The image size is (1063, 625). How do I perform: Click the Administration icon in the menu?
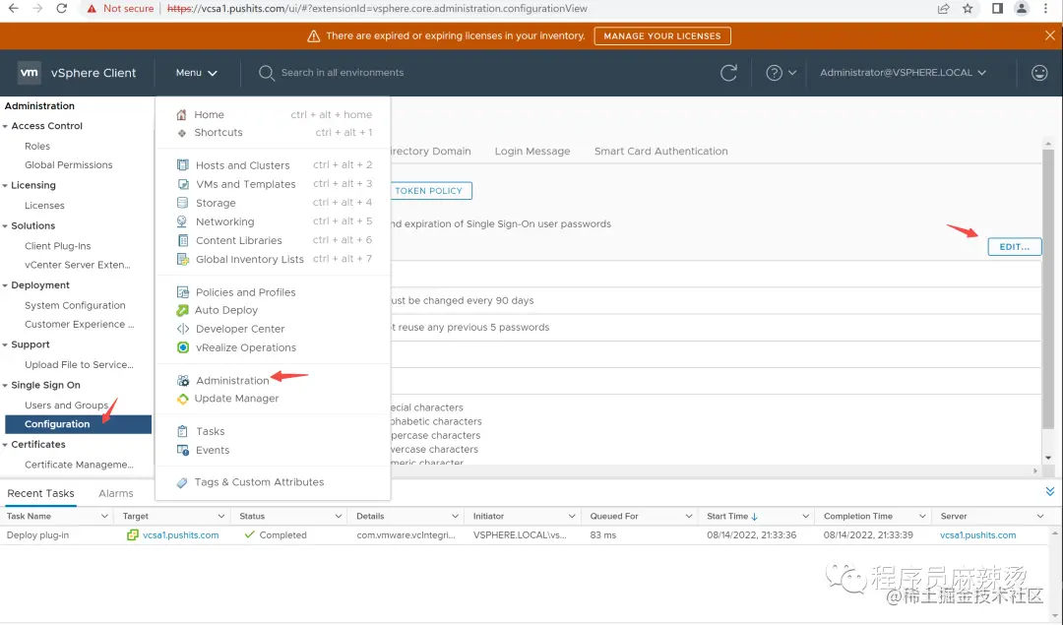pos(182,380)
